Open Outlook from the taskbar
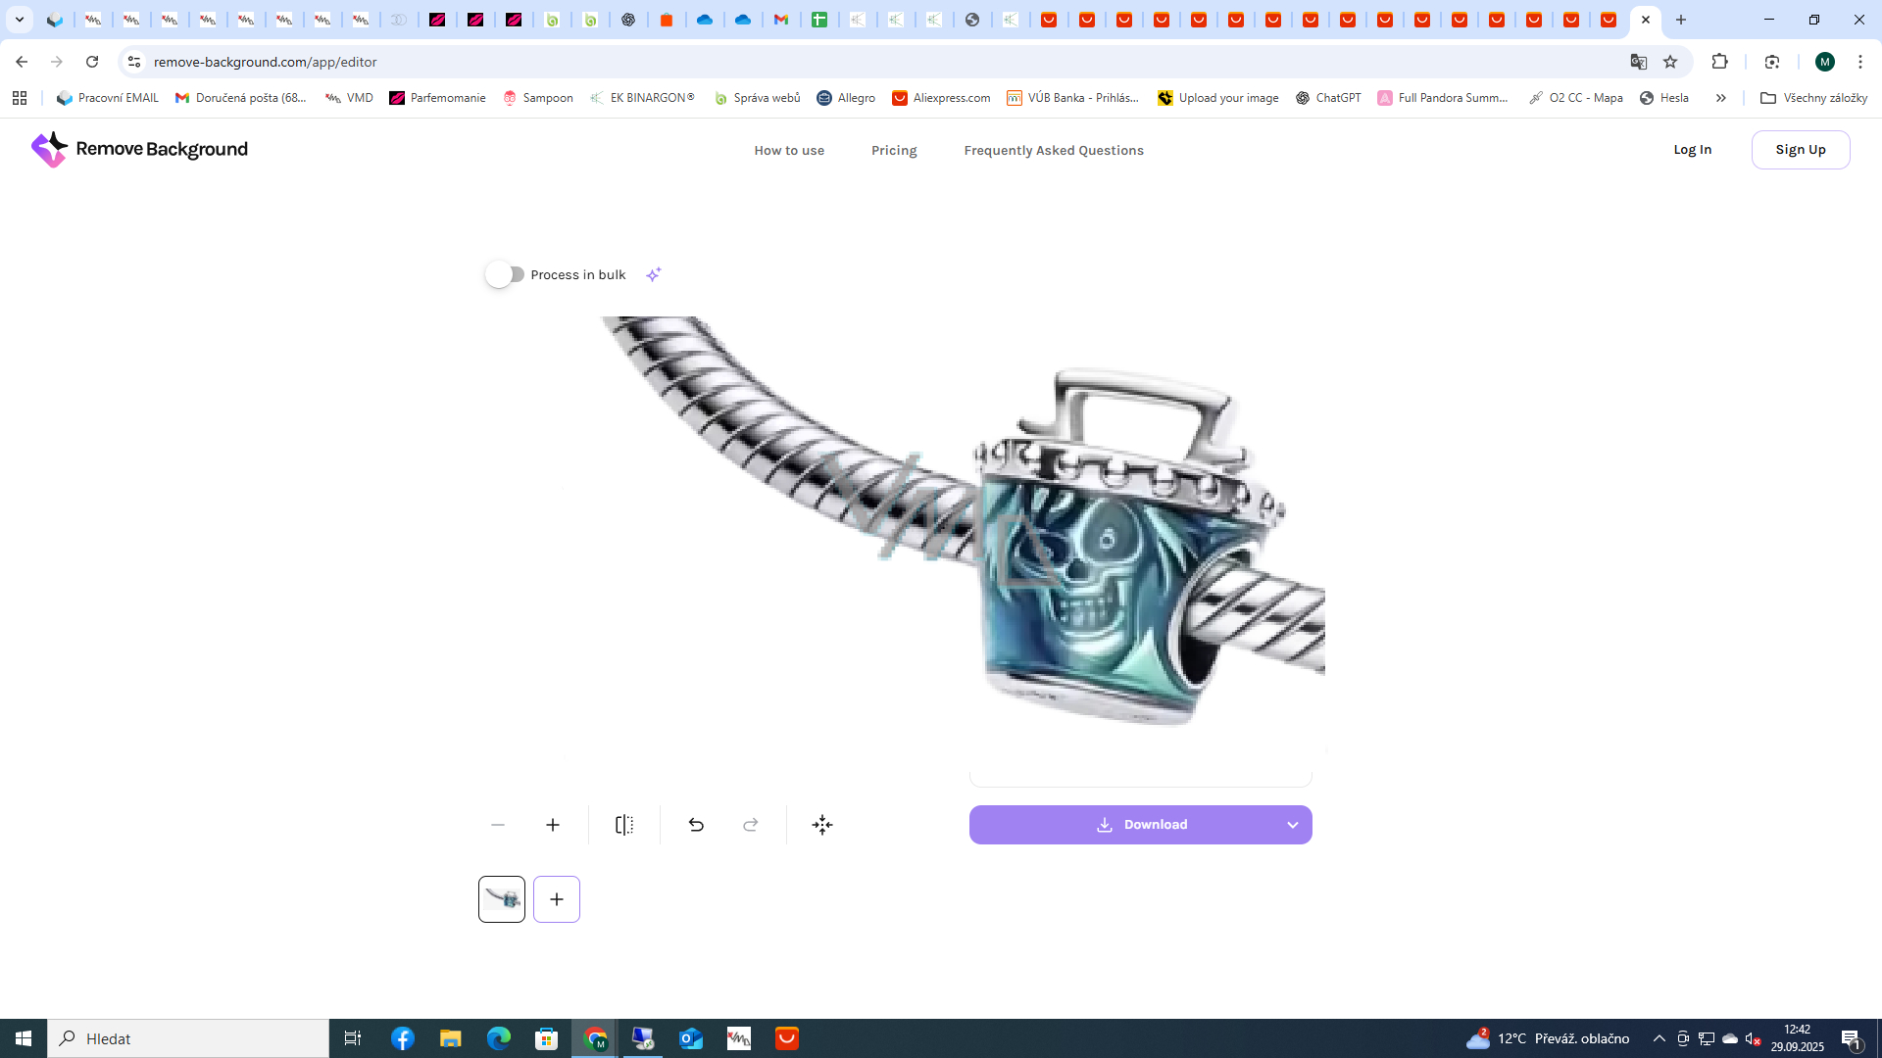Viewport: 1882px width, 1058px height. [691, 1038]
